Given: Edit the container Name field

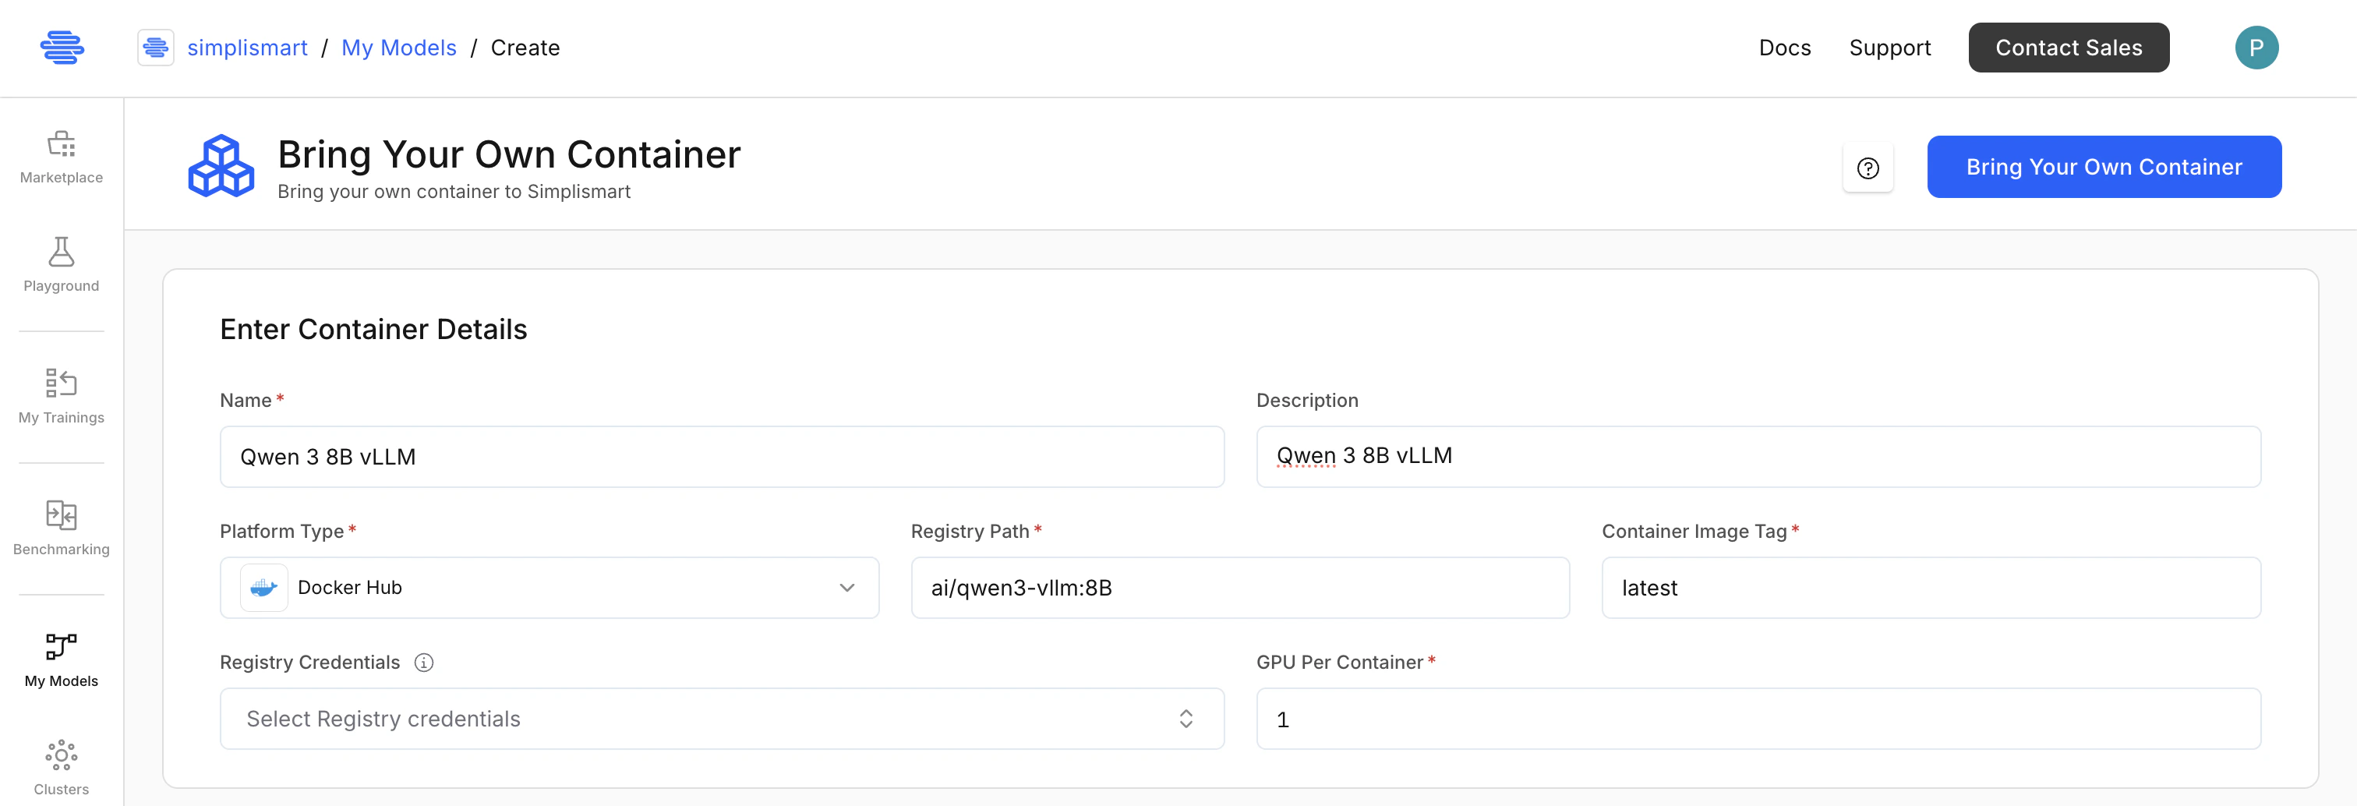Looking at the screenshot, I should coord(721,457).
